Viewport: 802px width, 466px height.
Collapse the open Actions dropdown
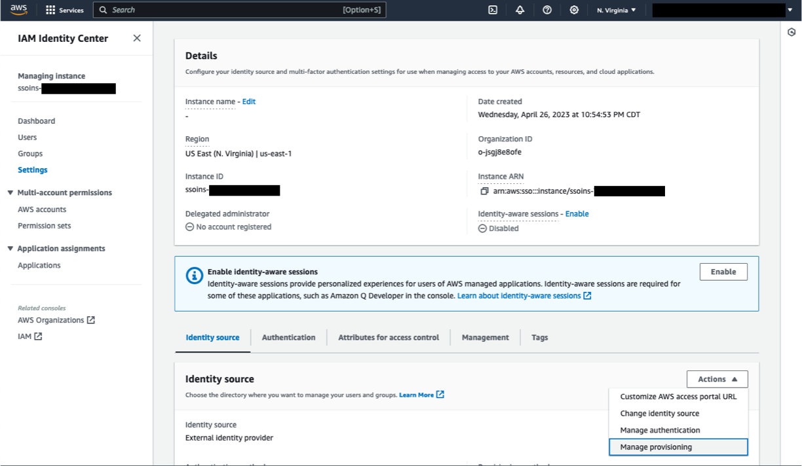(x=717, y=379)
